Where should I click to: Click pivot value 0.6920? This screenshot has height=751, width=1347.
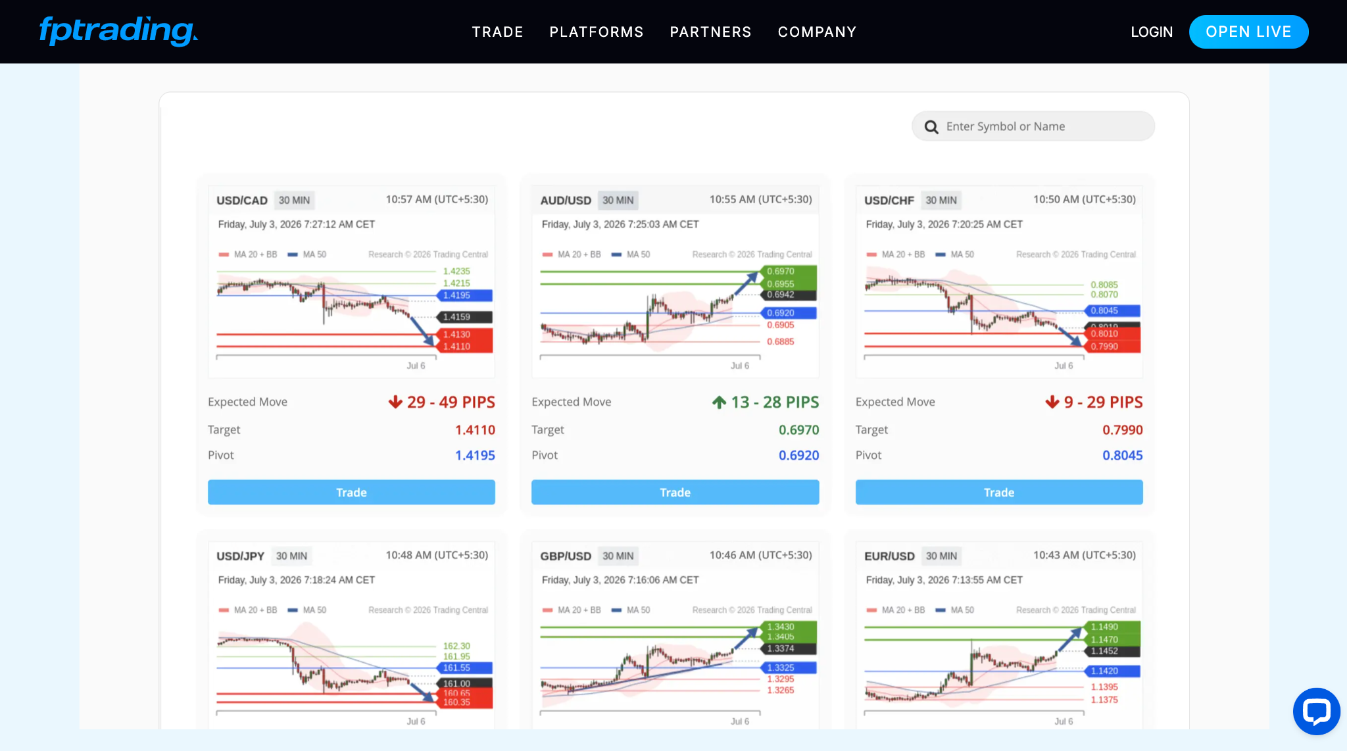(798, 455)
